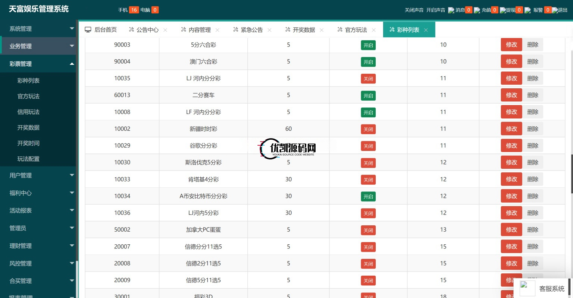Select 开奖时间 in the sidebar submenu
The width and height of the screenshot is (573, 298).
[x=28, y=143]
